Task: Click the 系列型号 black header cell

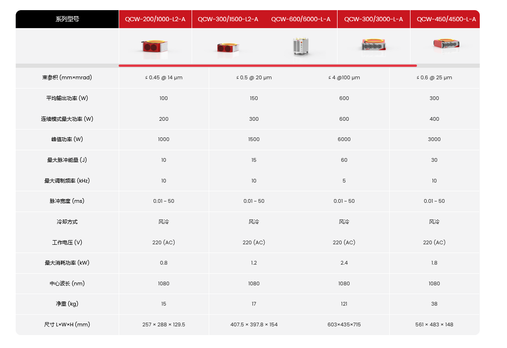Action: pyautogui.click(x=67, y=19)
